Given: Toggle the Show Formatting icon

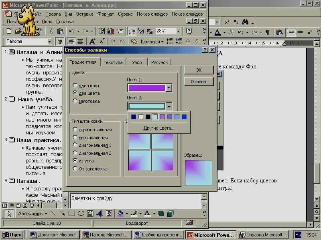Looking at the screenshot, I should tap(141, 31).
